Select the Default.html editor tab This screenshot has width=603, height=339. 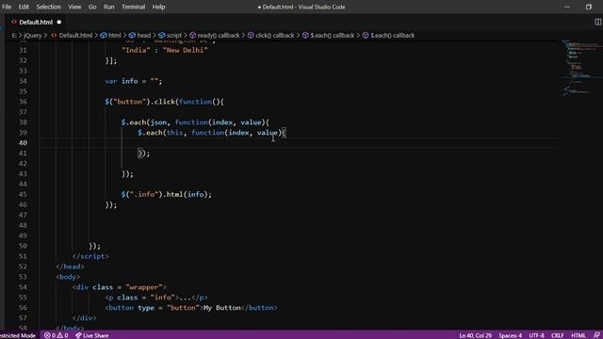(36, 23)
